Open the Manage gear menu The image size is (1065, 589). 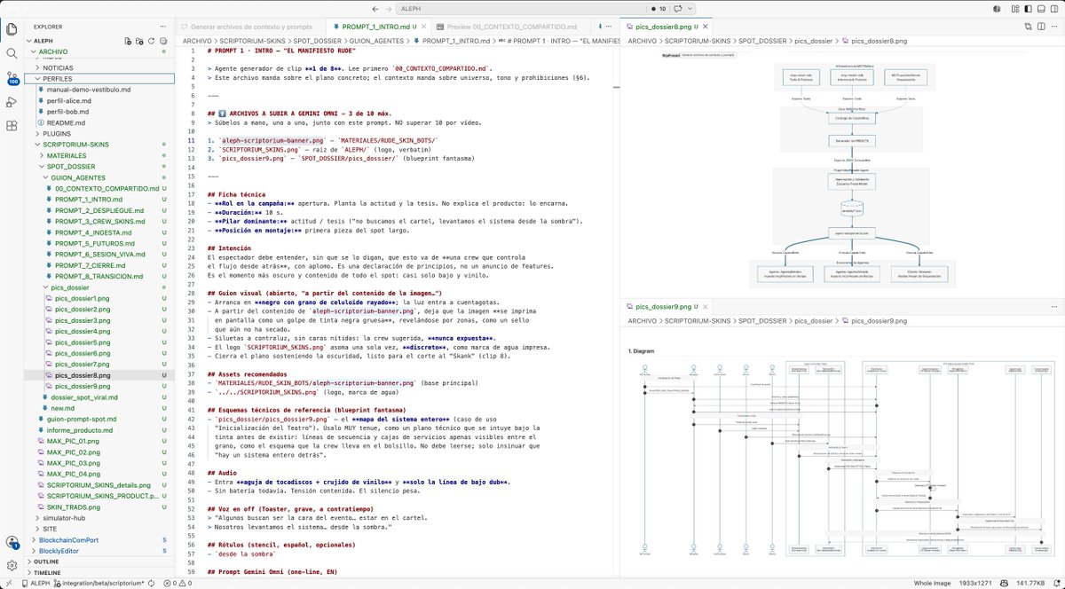coord(12,565)
